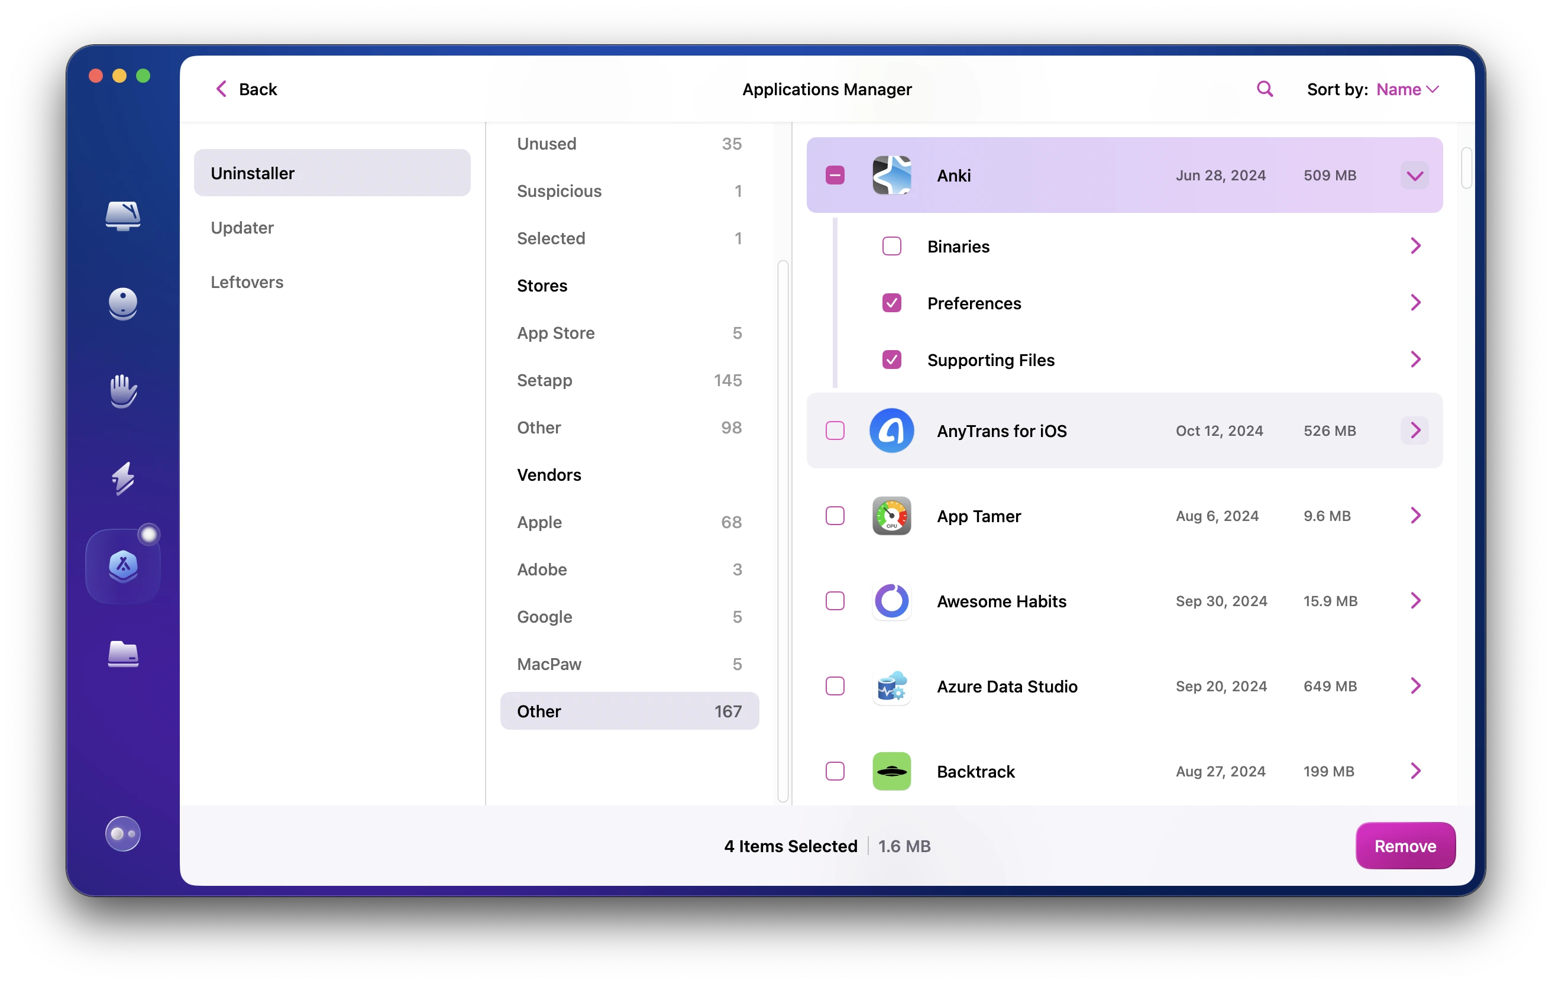This screenshot has height=984, width=1552.
Task: Click the app list vertical scrollbar
Action: click(1466, 167)
